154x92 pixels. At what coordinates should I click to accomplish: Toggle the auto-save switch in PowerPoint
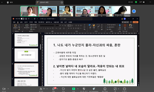point(23,19)
